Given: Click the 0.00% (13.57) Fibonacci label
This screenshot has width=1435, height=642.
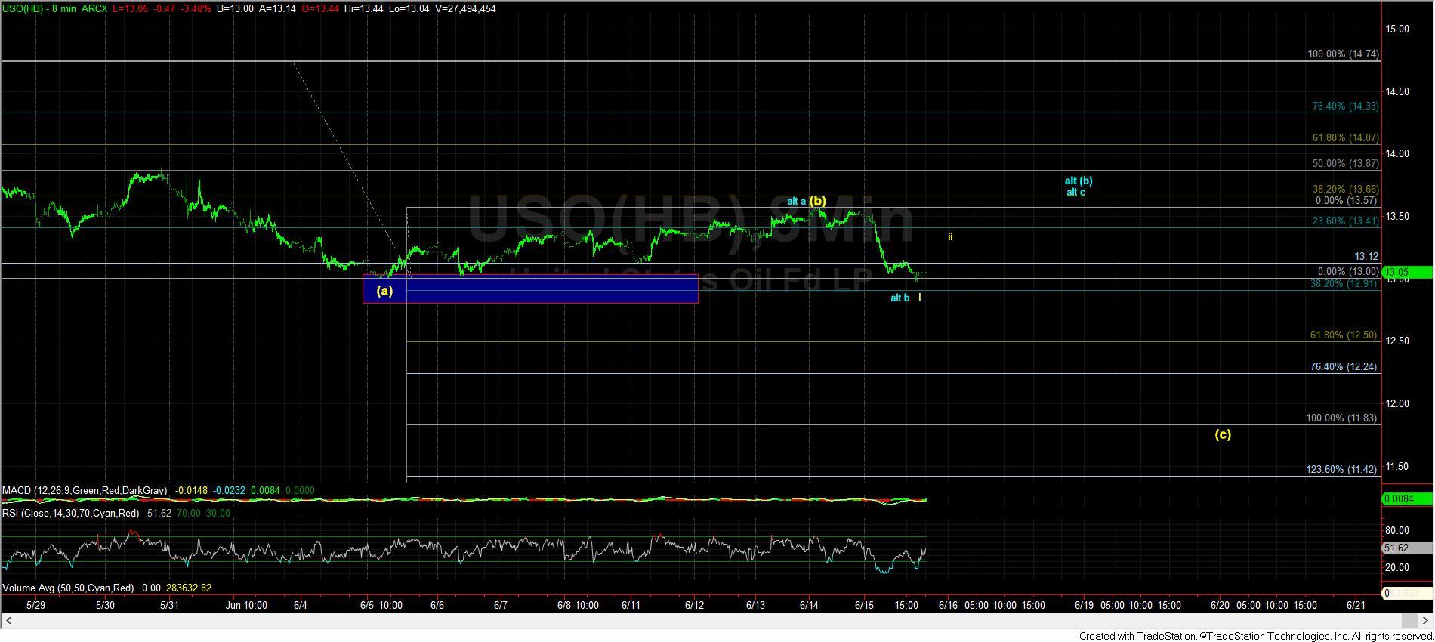Looking at the screenshot, I should (1348, 201).
